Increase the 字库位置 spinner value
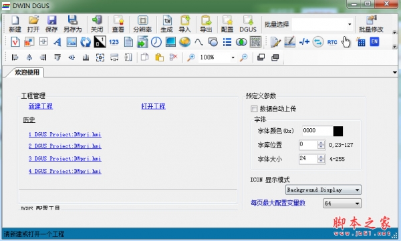401x241 pixels. [321, 143]
